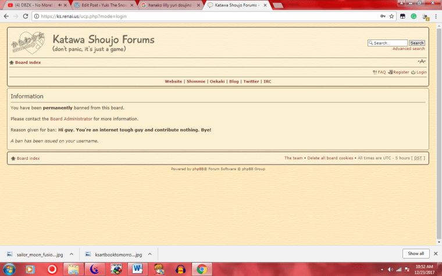Switch to the hanako lilly yuri doujinshi tab
442x276 pixels.
click(x=167, y=5)
